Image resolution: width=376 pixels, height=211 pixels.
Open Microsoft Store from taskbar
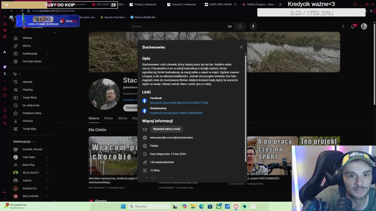(x=210, y=206)
